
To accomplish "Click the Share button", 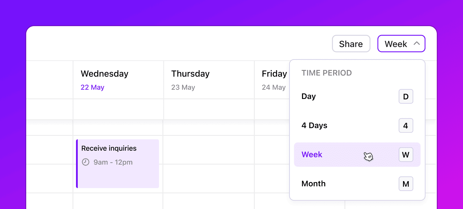I will pyautogui.click(x=351, y=44).
